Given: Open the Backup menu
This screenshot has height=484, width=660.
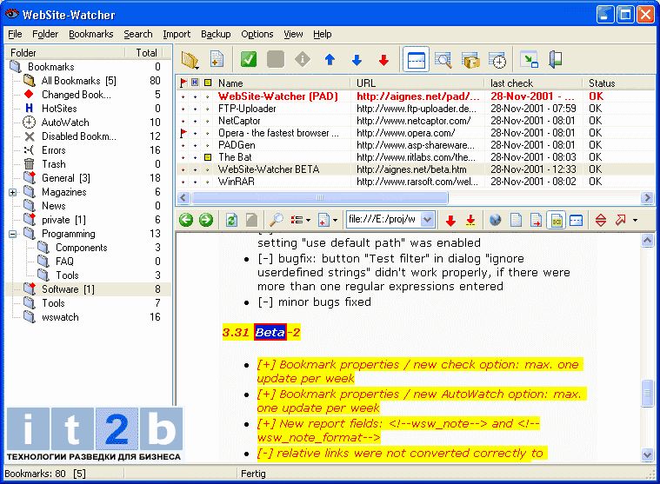Looking at the screenshot, I should (x=216, y=34).
